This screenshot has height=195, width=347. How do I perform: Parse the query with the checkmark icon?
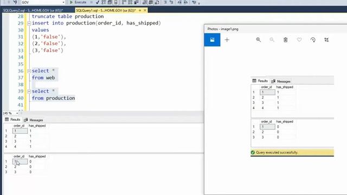tap(98, 2)
